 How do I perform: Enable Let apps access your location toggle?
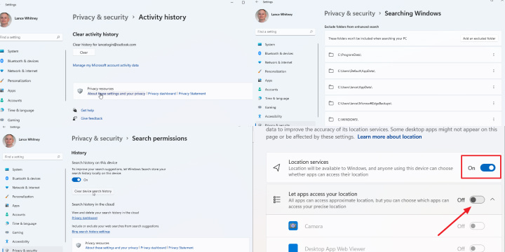pyautogui.click(x=477, y=199)
